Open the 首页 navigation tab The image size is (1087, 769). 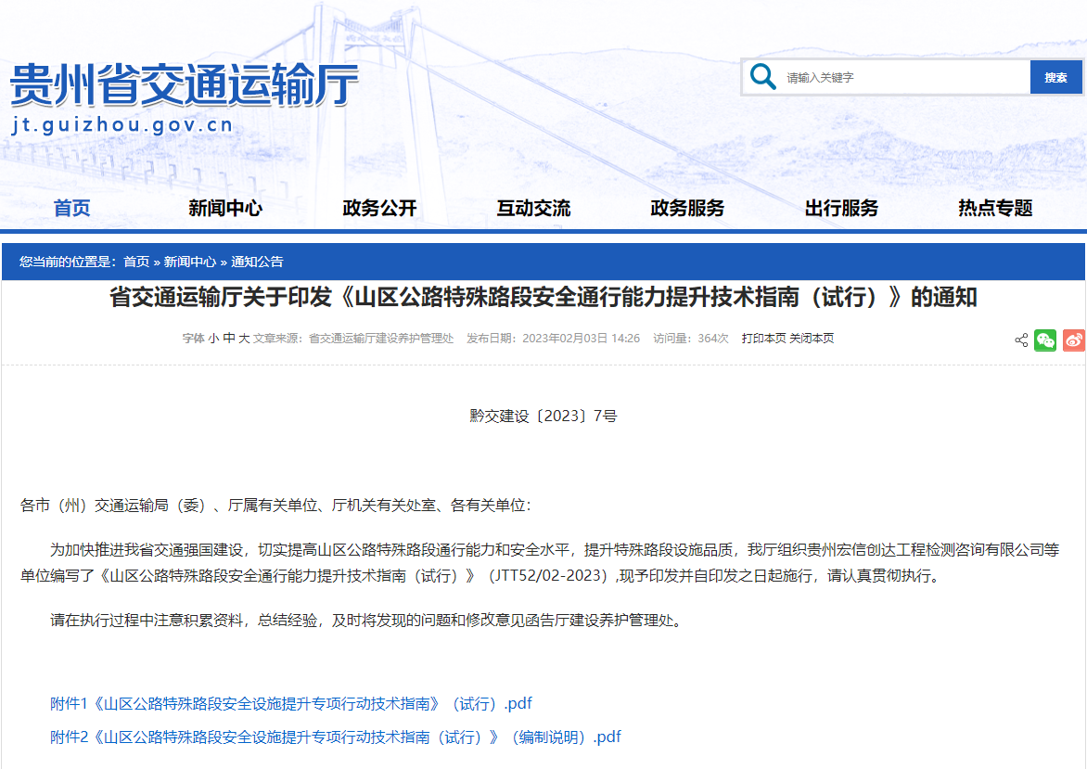click(x=72, y=208)
